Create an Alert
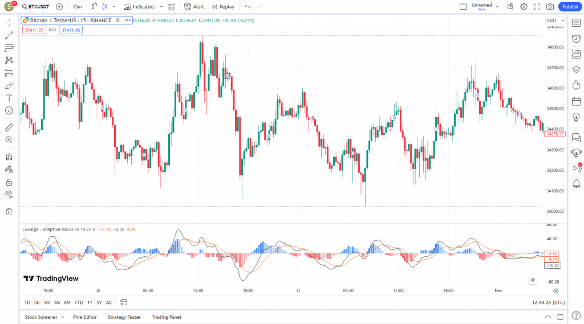584x324 pixels. tap(194, 7)
